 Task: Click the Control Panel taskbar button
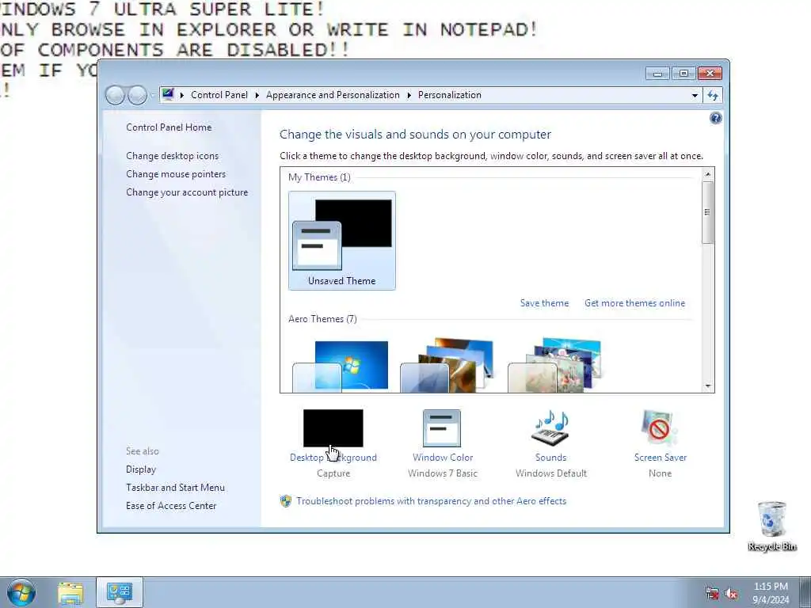(120, 592)
